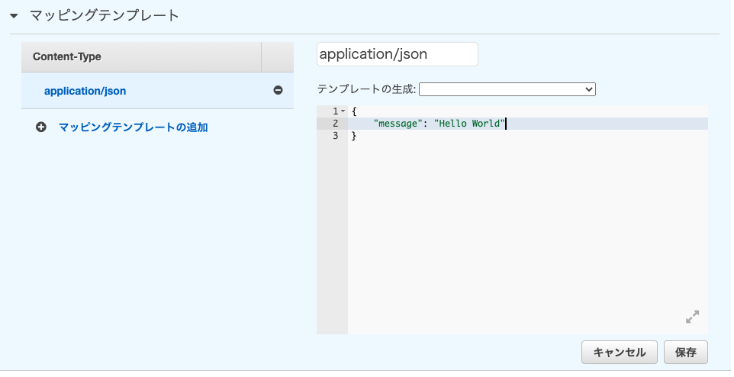Click the 保存 button

686,352
